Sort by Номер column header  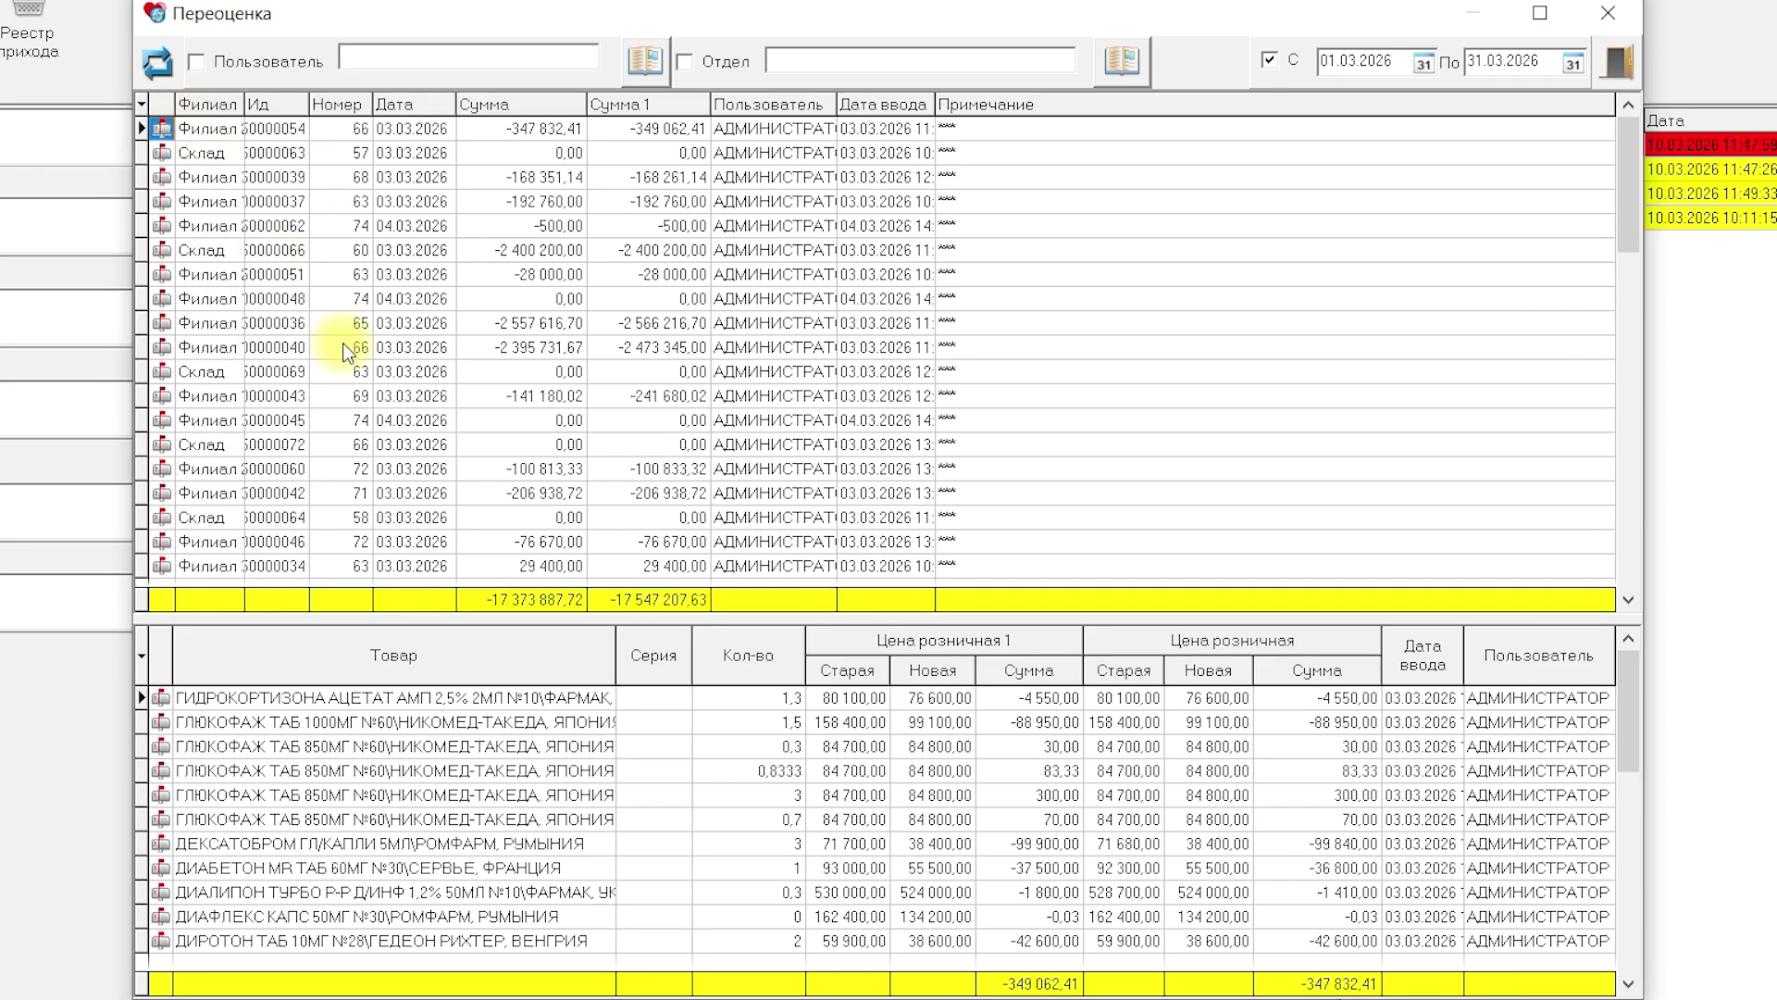pyautogui.click(x=341, y=105)
